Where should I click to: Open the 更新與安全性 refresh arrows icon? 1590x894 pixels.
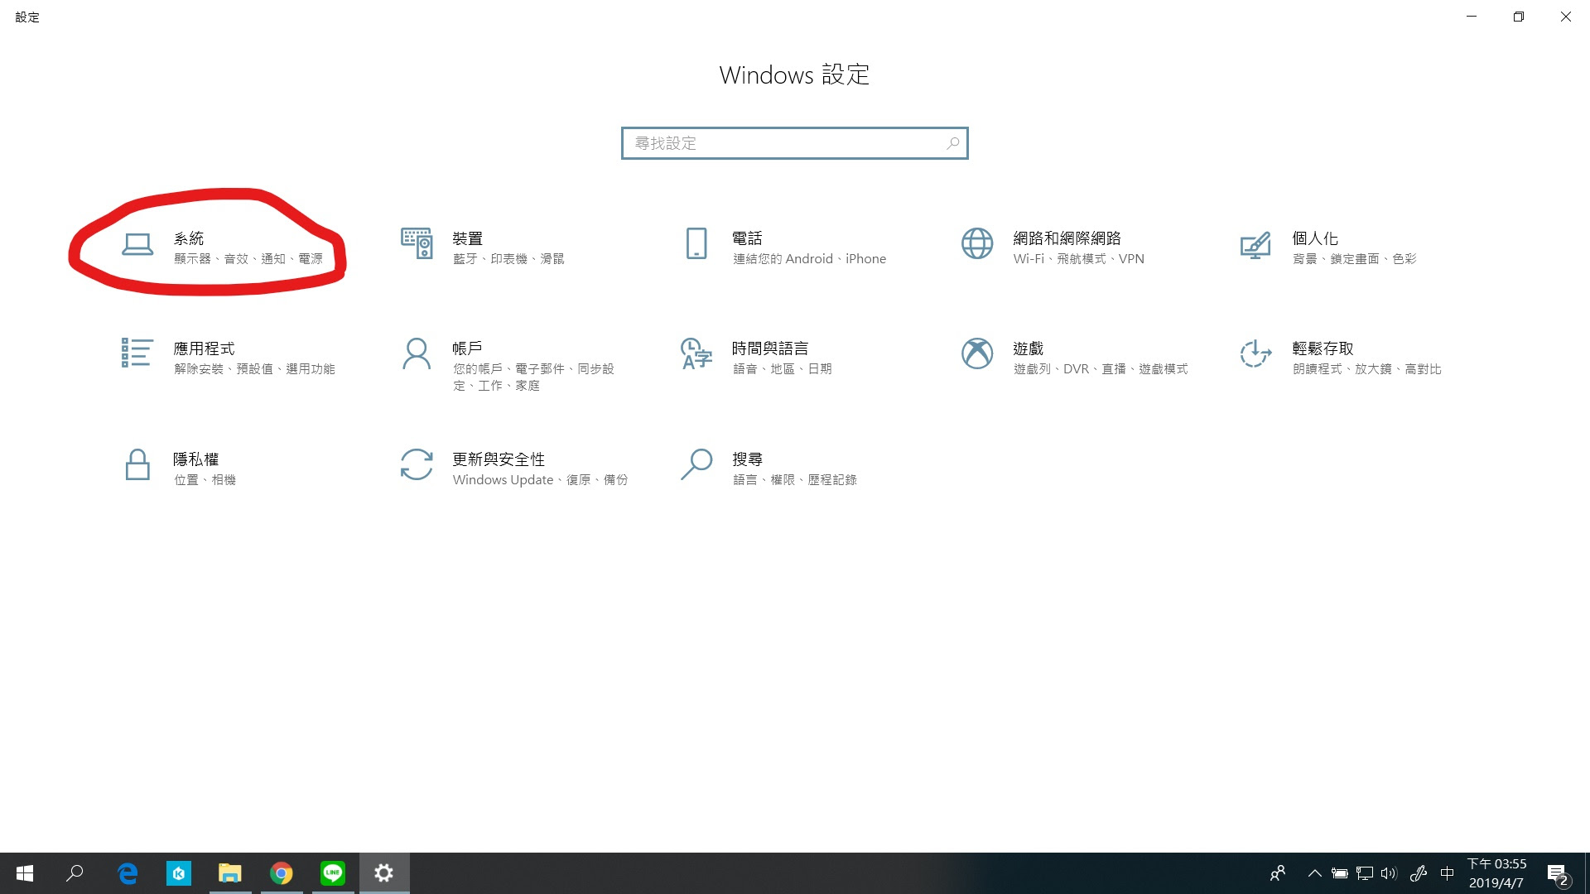click(417, 464)
